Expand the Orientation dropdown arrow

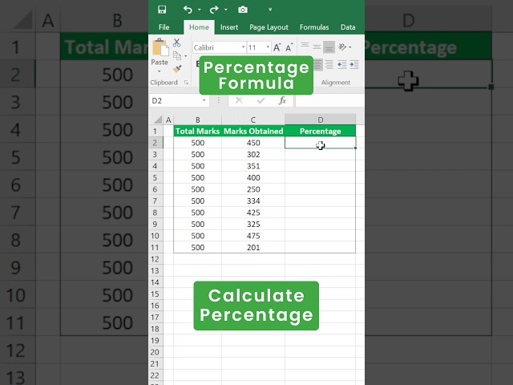pyautogui.click(x=350, y=47)
